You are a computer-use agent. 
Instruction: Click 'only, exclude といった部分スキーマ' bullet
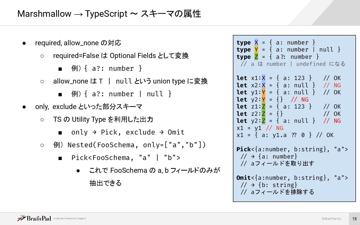click(89, 107)
